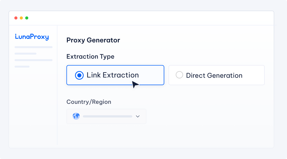Click the empty window title bar
The image size is (287, 159).
pyautogui.click(x=149, y=18)
